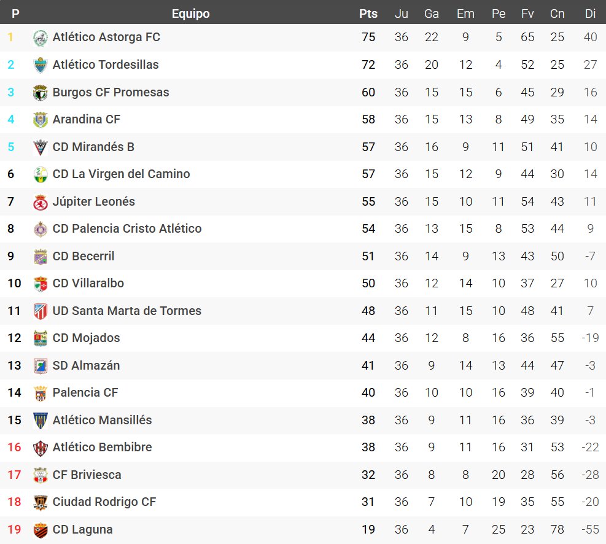Select the CD Villaralbo team name

88,283
